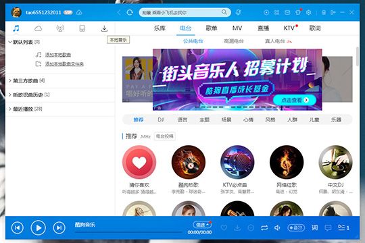The width and height of the screenshot is (365, 243).
Task: Select the 儿童 category filter
Action: 314,119
